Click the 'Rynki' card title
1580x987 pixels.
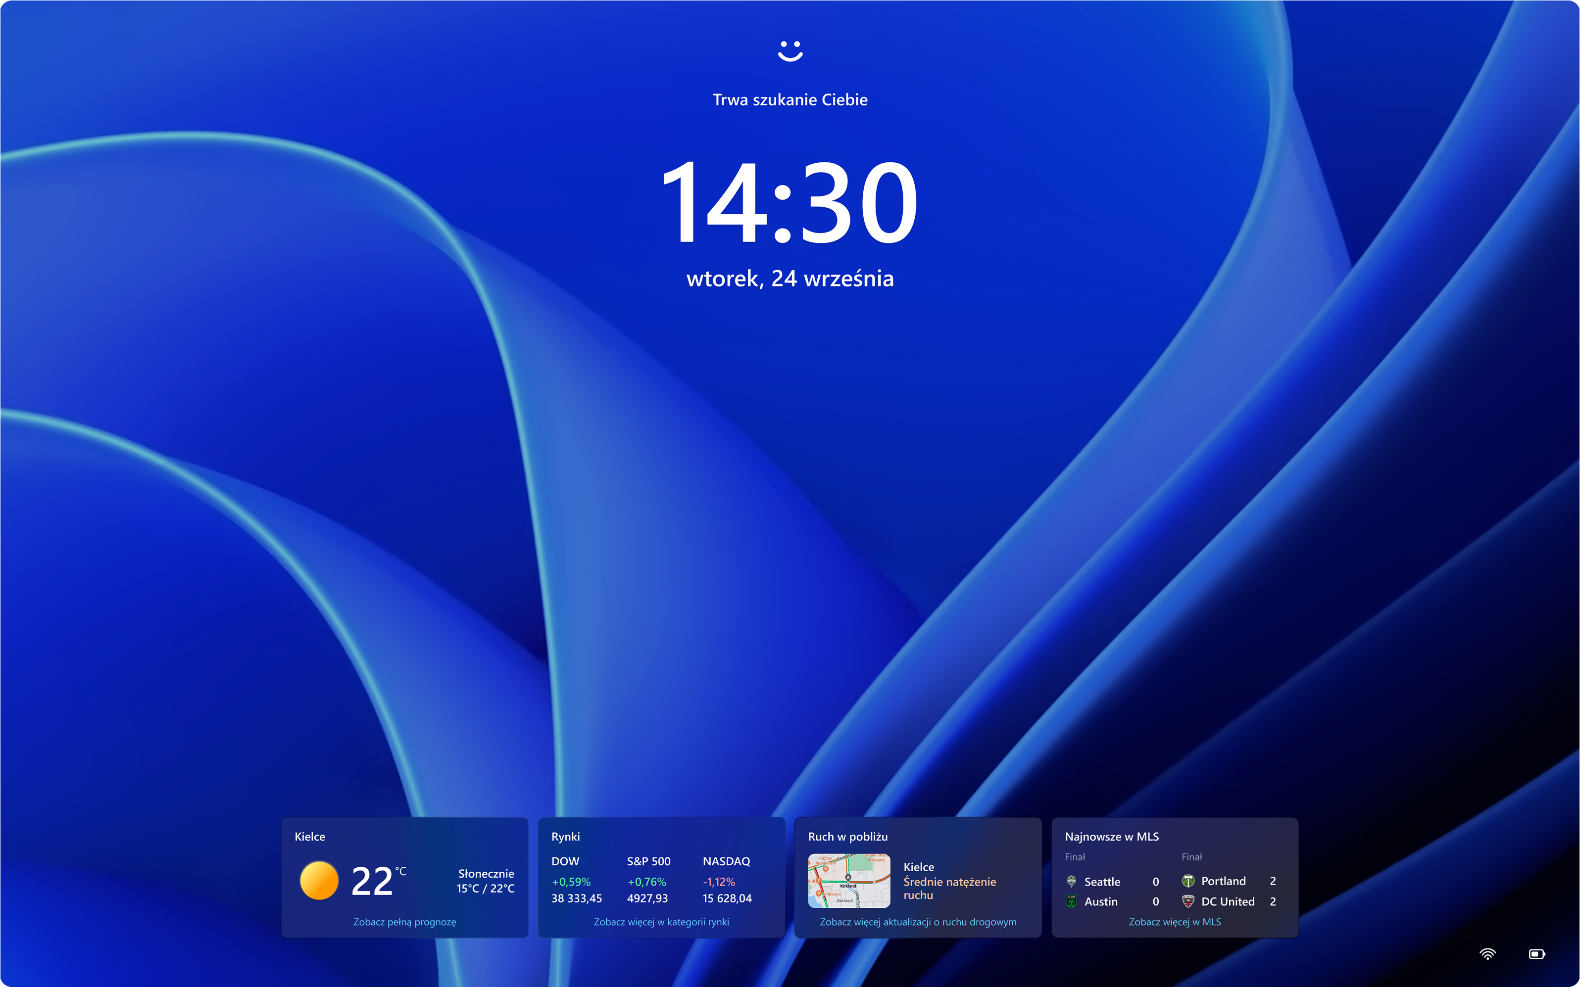pyautogui.click(x=565, y=836)
